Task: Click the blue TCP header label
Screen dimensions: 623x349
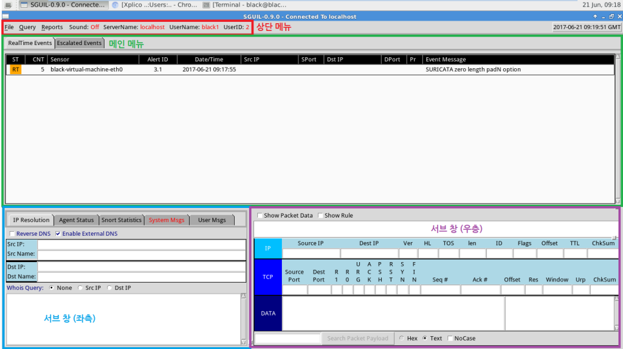Action: point(268,276)
